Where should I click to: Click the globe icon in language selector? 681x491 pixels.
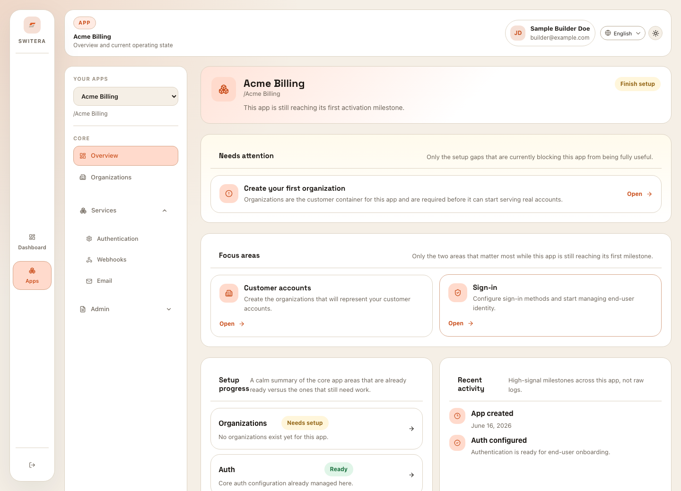pyautogui.click(x=608, y=33)
